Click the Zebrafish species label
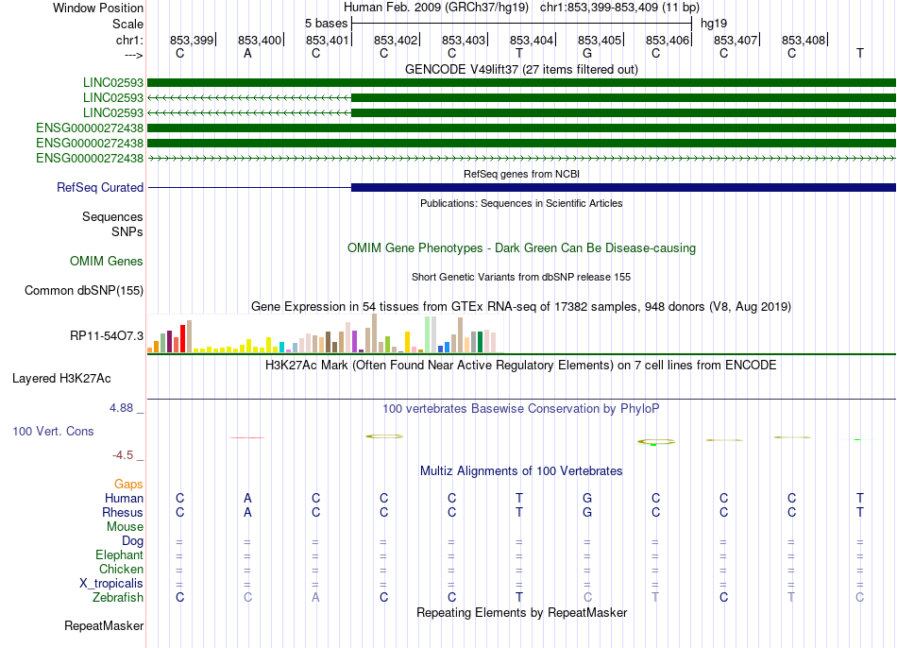897x648 pixels. [x=118, y=597]
